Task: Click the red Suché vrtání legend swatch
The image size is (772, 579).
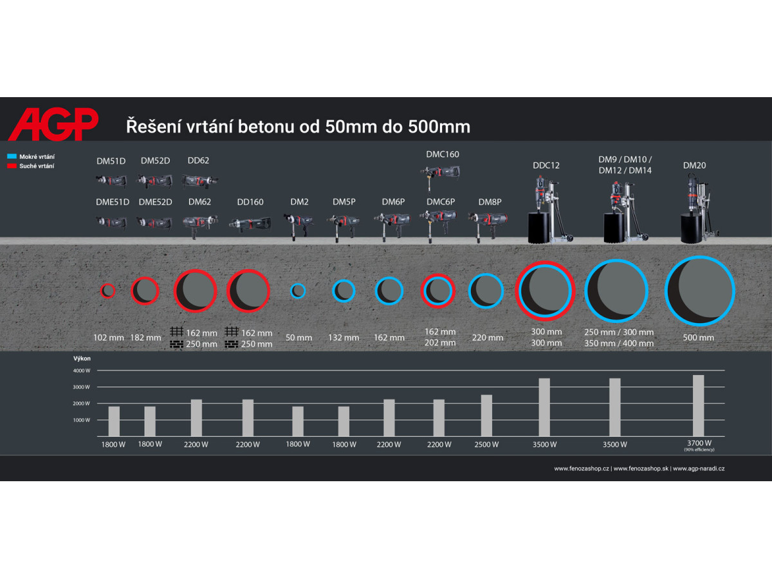Action: tap(12, 166)
